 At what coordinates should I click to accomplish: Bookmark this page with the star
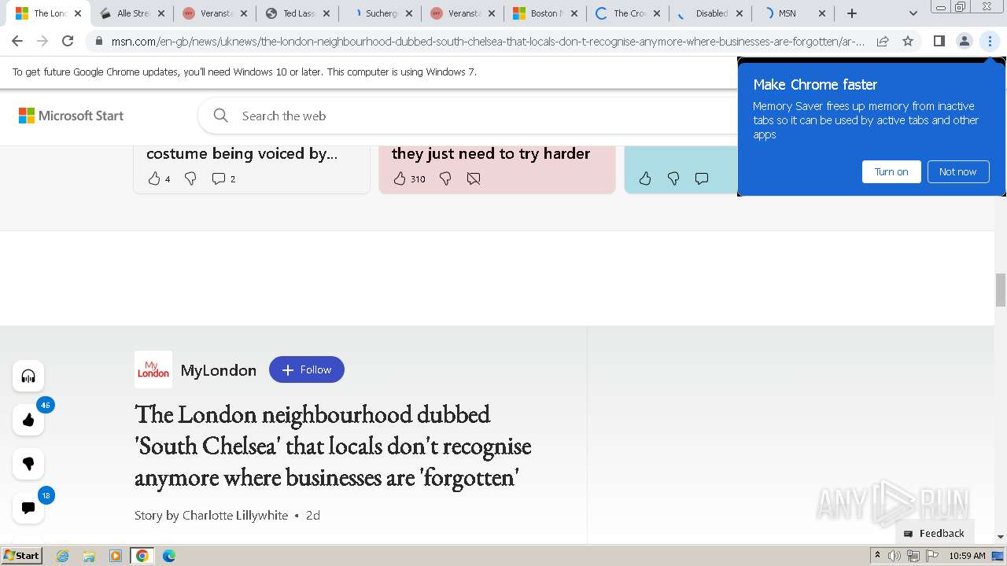tap(908, 41)
